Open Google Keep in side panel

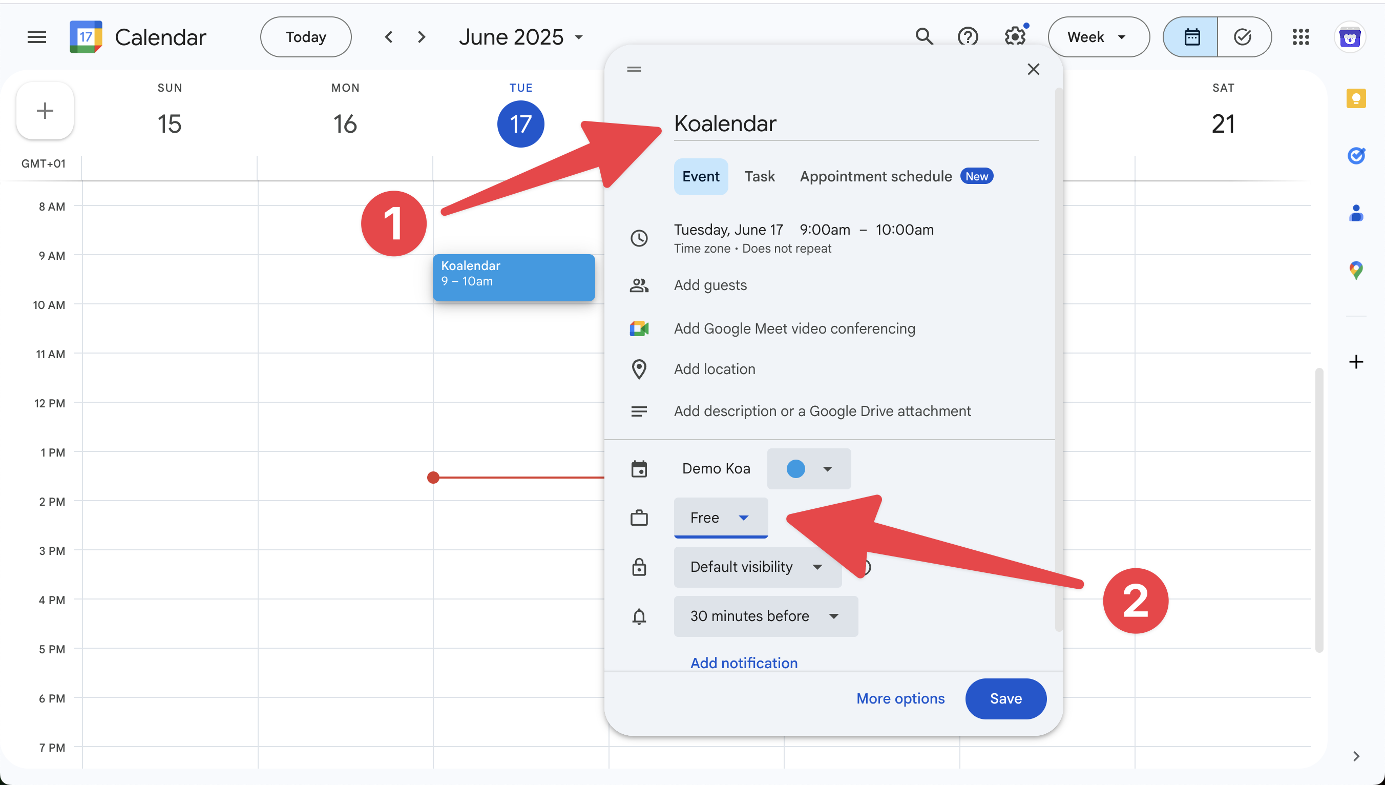coord(1356,98)
